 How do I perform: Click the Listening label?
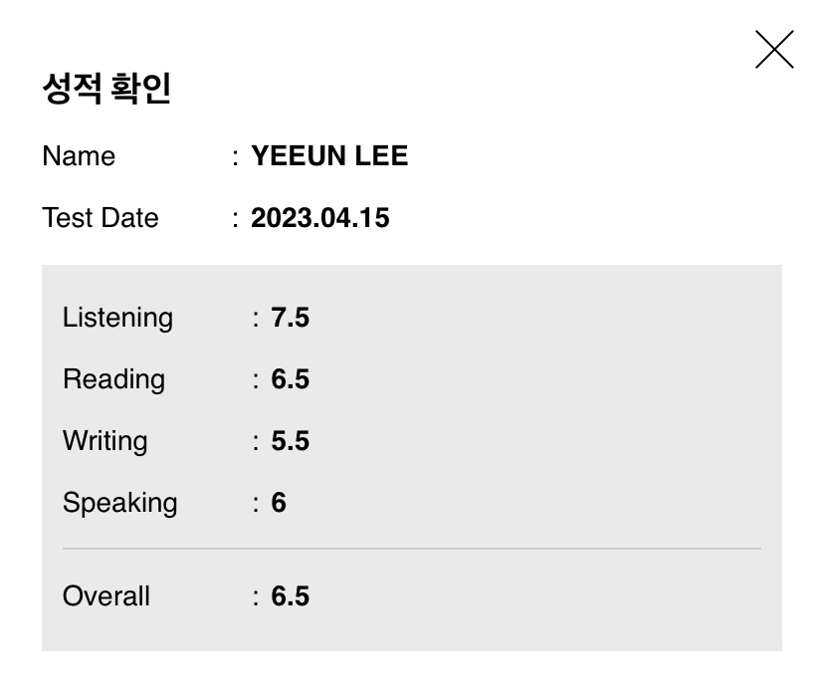click(x=117, y=318)
